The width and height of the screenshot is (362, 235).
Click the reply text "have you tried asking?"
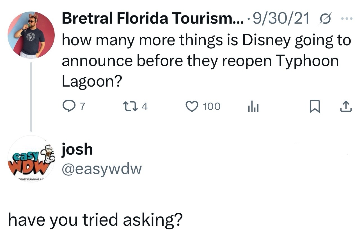95,220
